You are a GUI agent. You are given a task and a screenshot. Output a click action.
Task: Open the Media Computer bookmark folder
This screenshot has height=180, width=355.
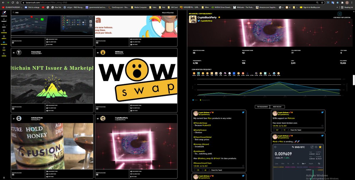(139, 7)
